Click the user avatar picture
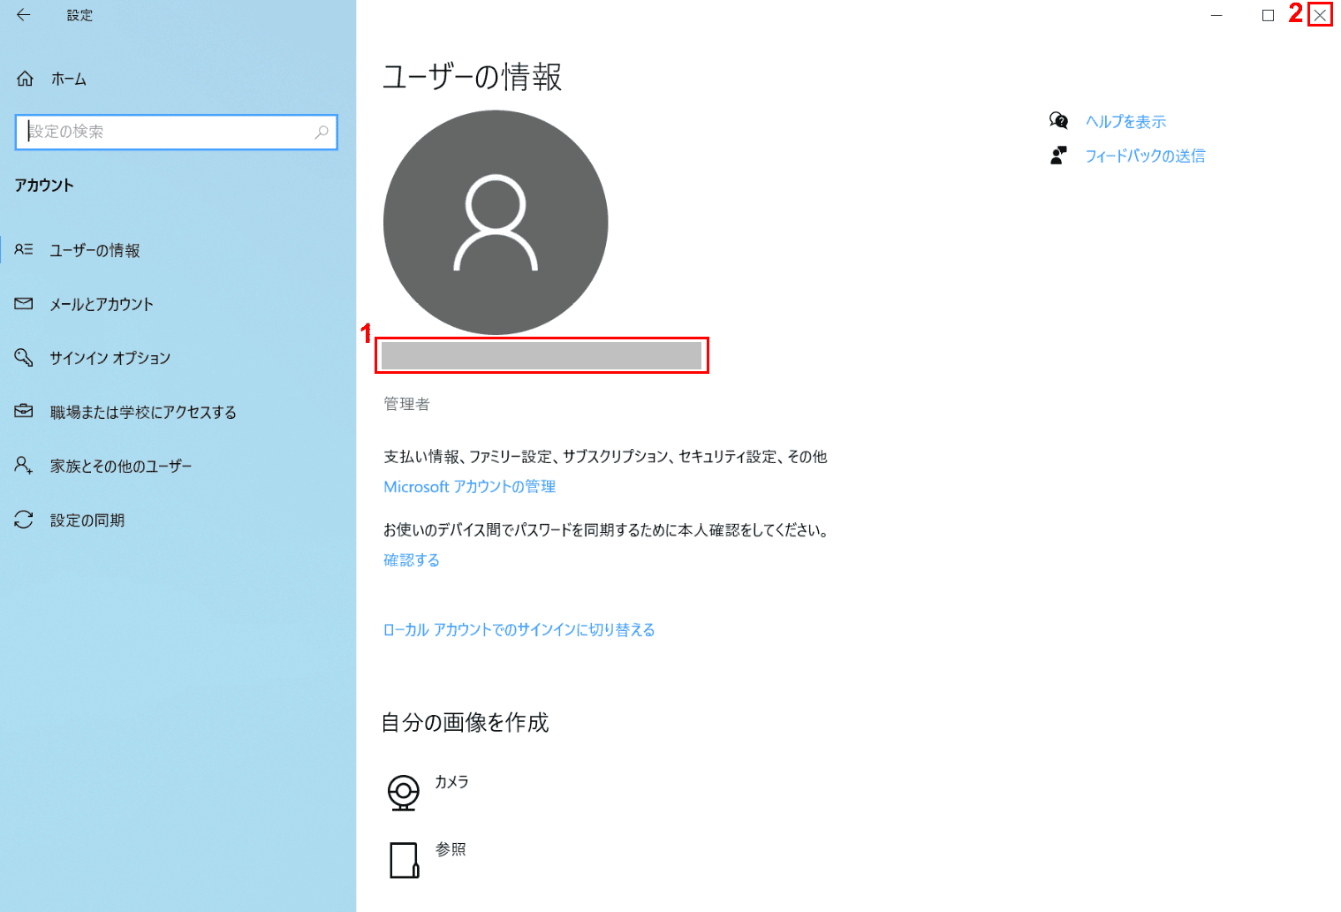Viewport: 1341px width, 912px height. coord(496,223)
